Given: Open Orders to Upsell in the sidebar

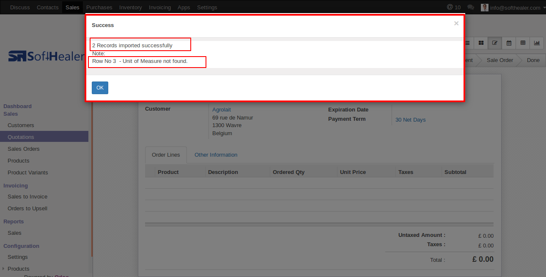Looking at the screenshot, I should 27,208.
